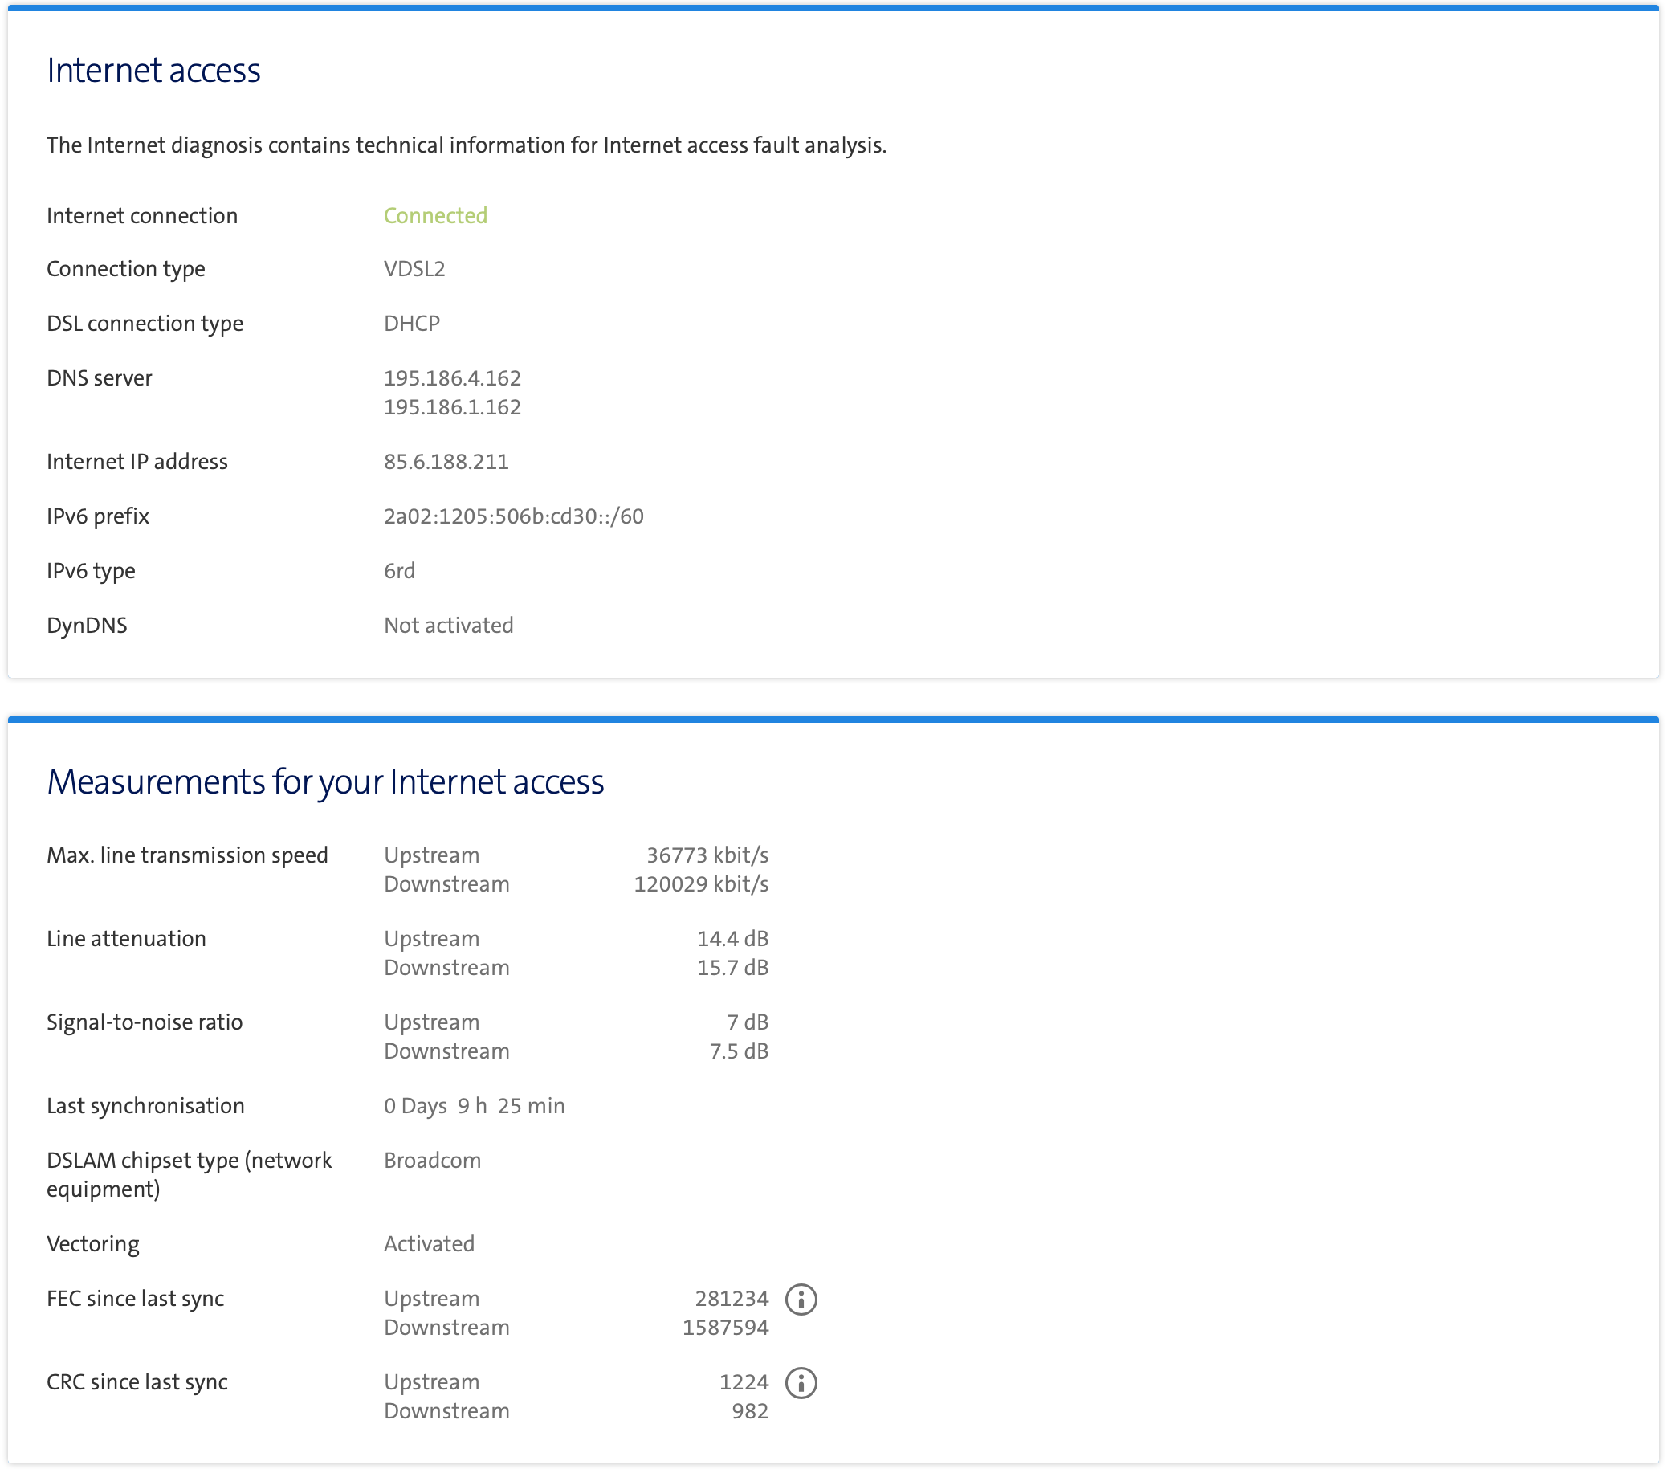Viewport: 1667px width, 1473px height.
Task: Select the green Connected status indicator
Action: click(435, 215)
